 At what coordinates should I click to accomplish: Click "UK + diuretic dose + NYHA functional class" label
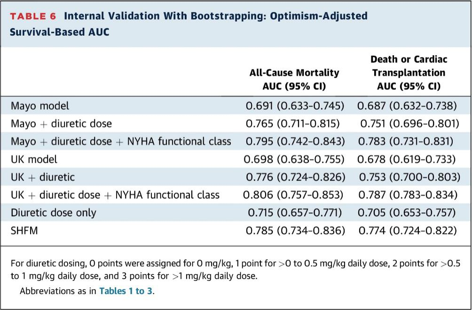[x=115, y=195]
